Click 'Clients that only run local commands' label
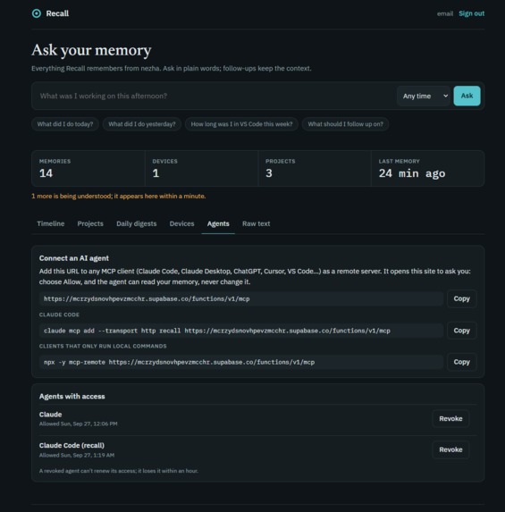 coord(103,346)
